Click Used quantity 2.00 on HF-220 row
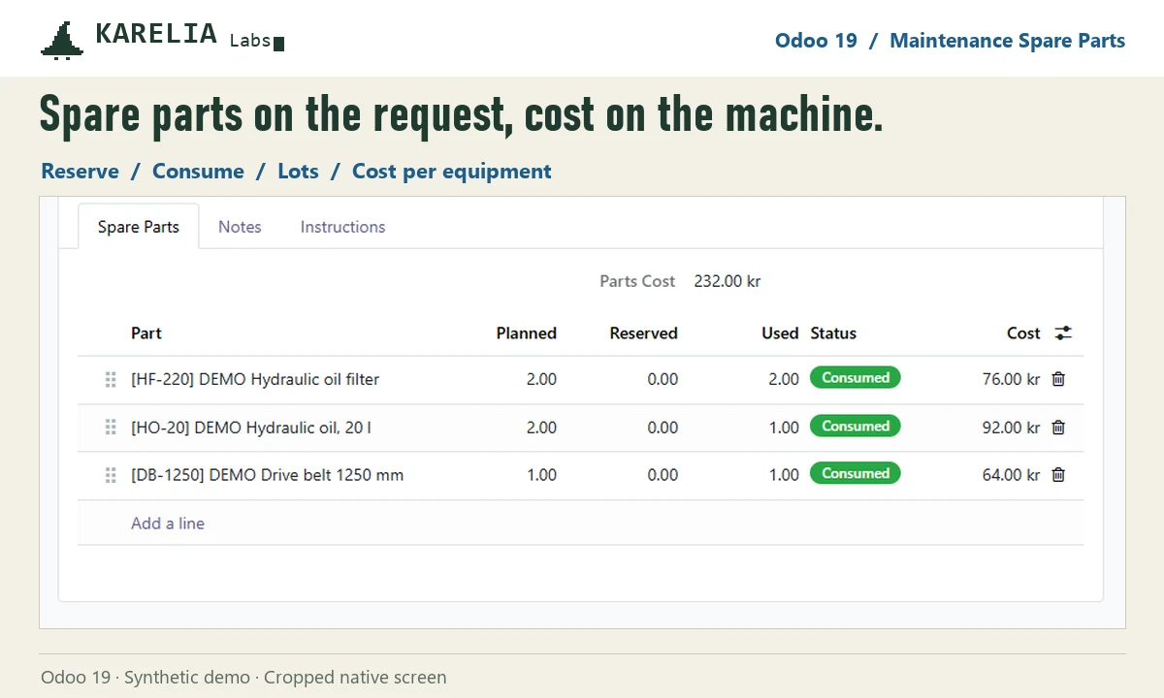Screen dimensions: 1164x698 click(x=784, y=379)
